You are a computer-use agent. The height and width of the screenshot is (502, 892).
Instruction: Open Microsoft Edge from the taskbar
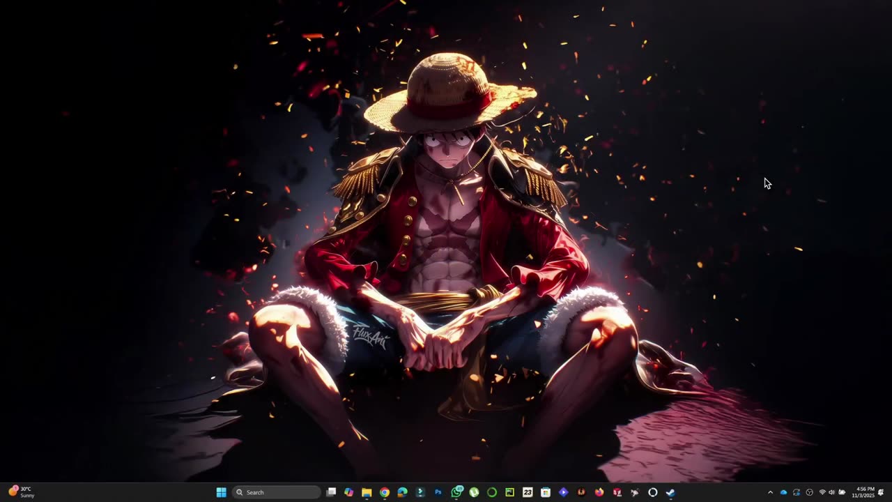pos(402,492)
